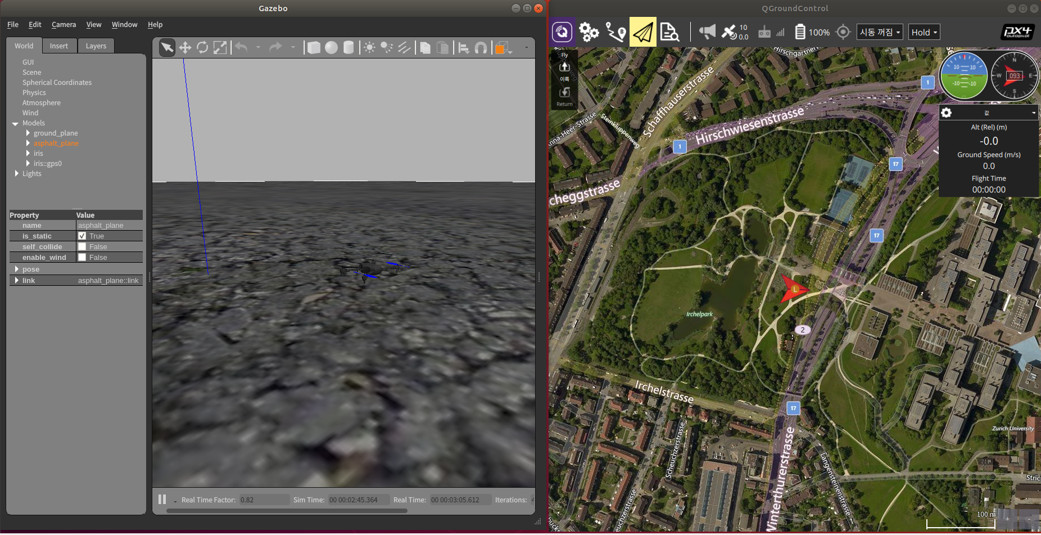1041x535 pixels.
Task: Add a directional light
Action: tap(404, 48)
